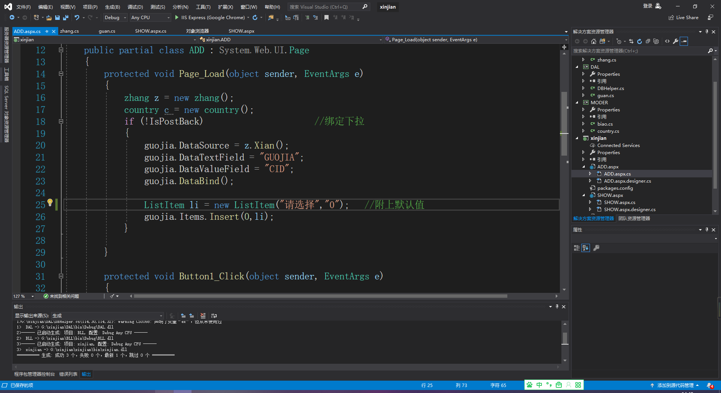Click the lightbulb quick actions icon on line 25
The height and width of the screenshot is (393, 721).
pos(50,202)
